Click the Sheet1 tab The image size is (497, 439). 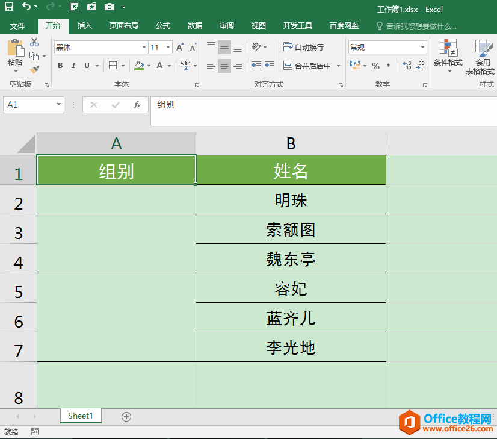(81, 416)
